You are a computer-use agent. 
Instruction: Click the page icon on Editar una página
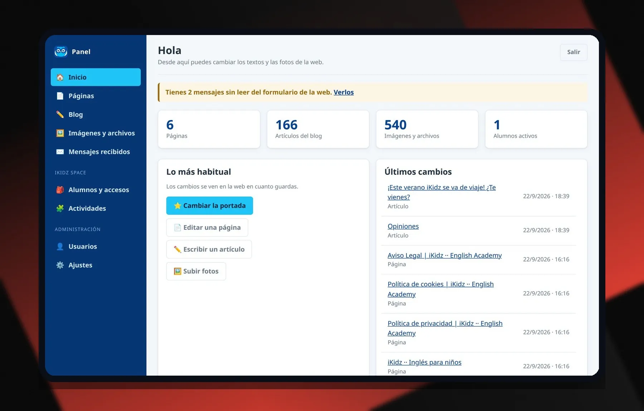(x=177, y=228)
